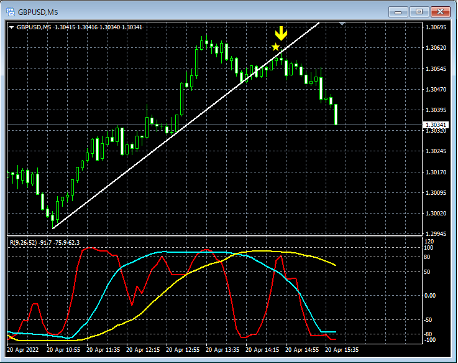The width and height of the screenshot is (458, 363).
Task: Click time label 20 Apr 2022
Action: pos(23,349)
